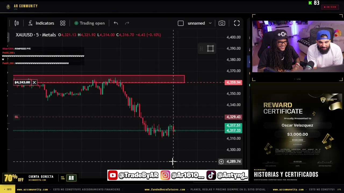The width and height of the screenshot is (344, 193).
Task: Click the @Ar1610__ Instagram handle
Action: 187,175
